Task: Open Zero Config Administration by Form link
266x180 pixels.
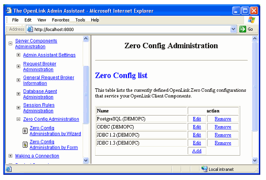Action: coord(54,144)
